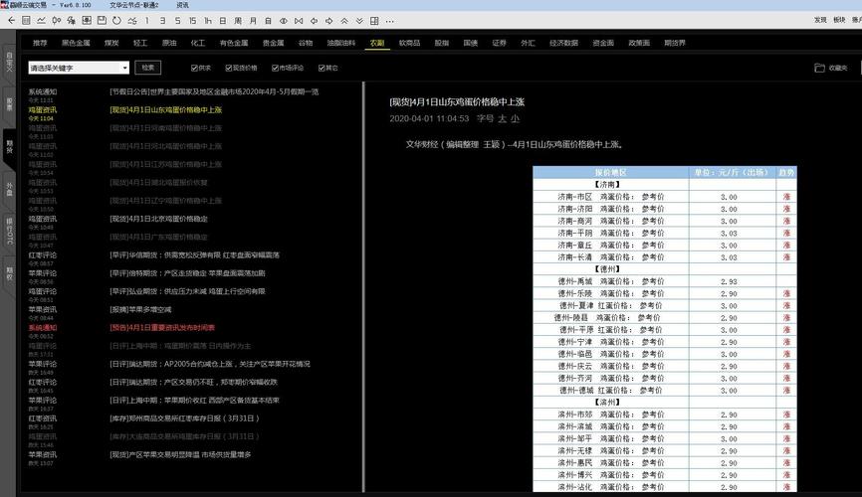
Task: Open 瑞达期货 AP2005 daily review item
Action: 209,364
